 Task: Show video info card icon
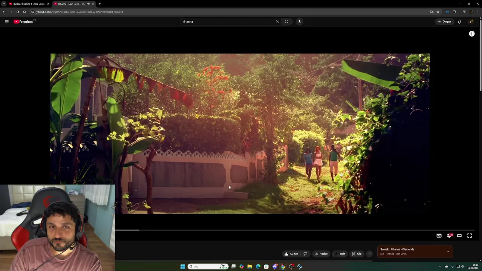[x=472, y=34]
